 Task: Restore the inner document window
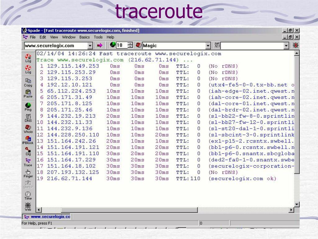point(290,37)
